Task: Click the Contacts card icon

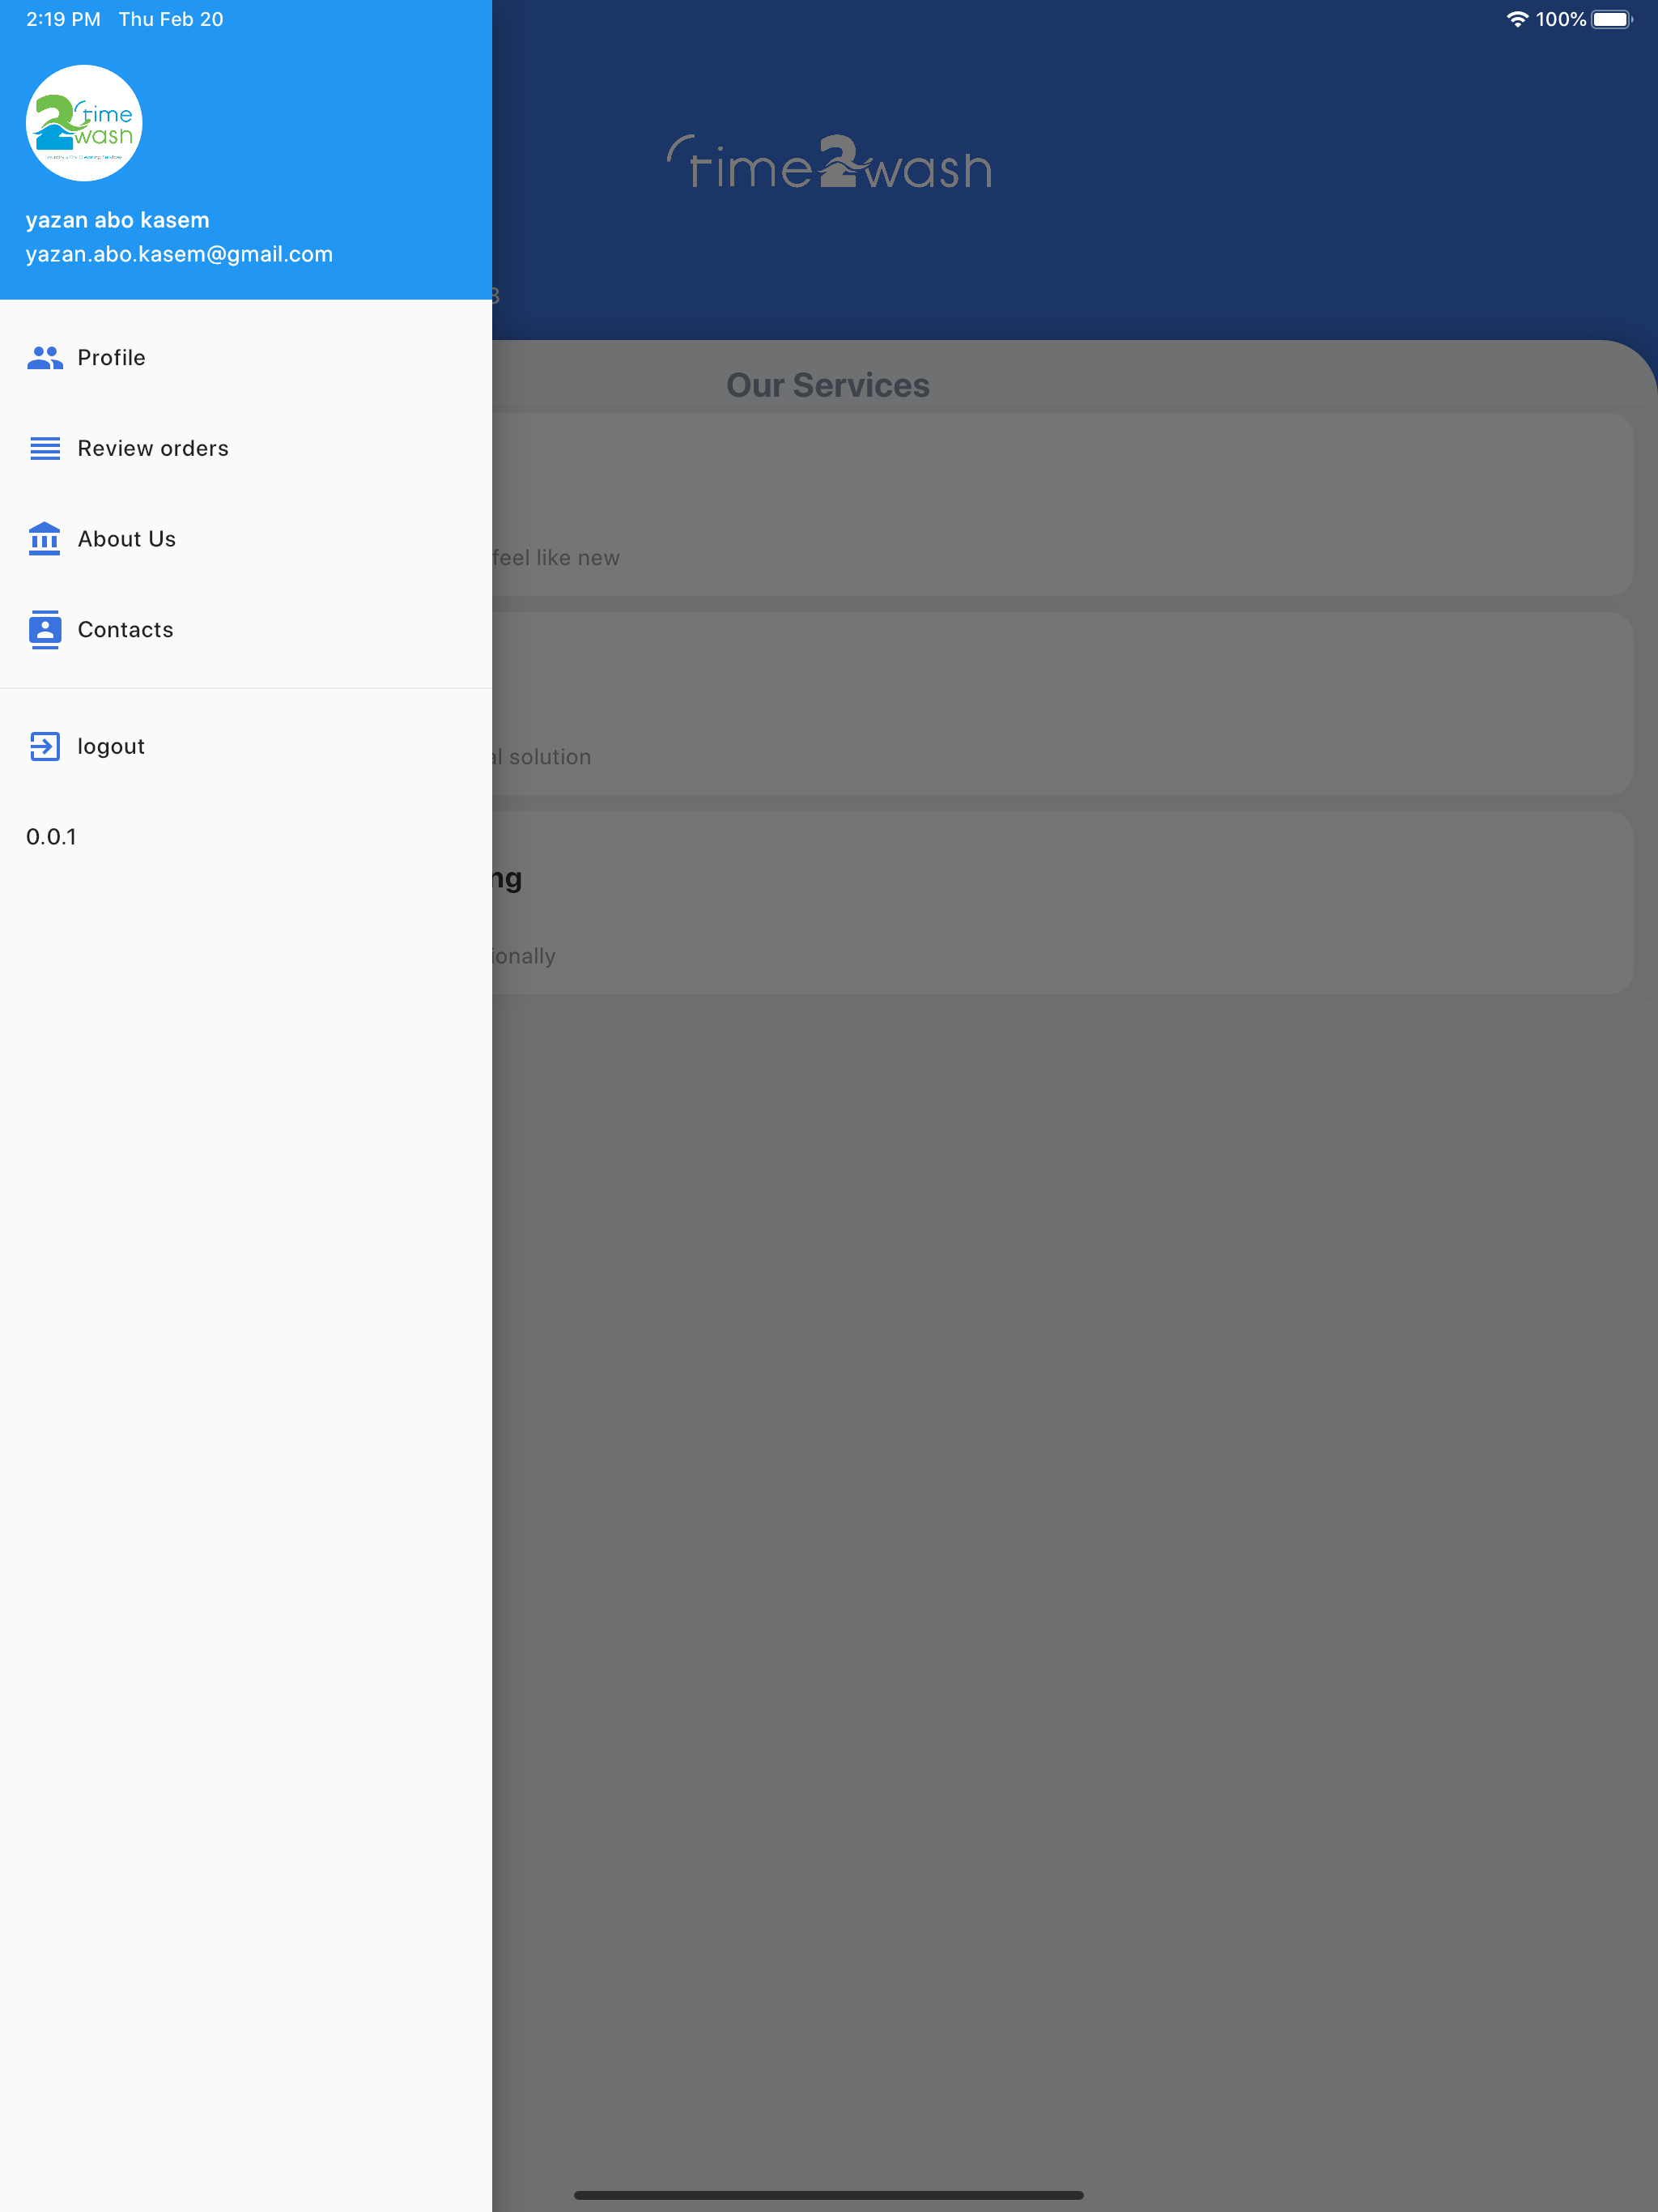Action: tap(45, 629)
